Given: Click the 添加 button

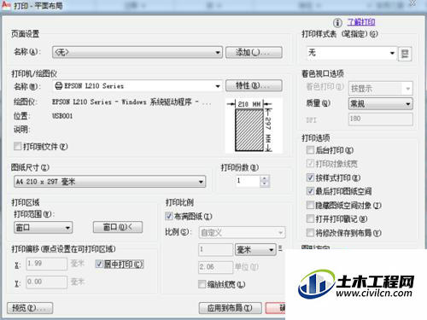Looking at the screenshot, I should tap(254, 52).
